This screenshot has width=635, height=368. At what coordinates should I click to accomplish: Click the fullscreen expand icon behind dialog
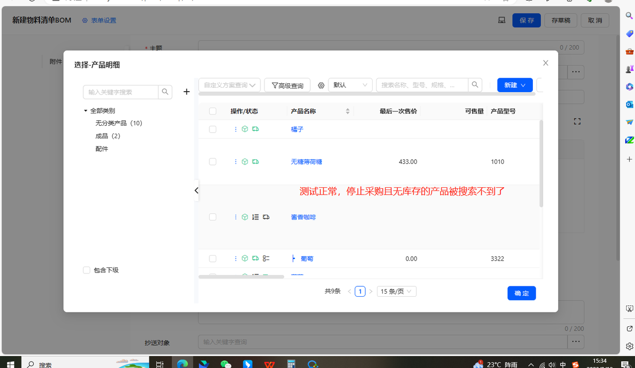click(x=577, y=121)
